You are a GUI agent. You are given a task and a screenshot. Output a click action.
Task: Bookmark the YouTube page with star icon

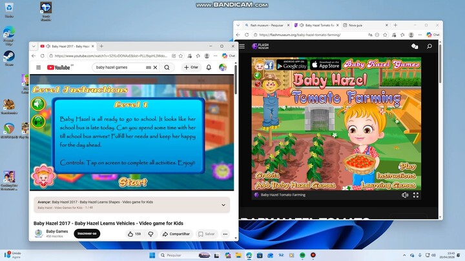pos(181,55)
